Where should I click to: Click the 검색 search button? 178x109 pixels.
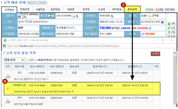click(x=30, y=60)
